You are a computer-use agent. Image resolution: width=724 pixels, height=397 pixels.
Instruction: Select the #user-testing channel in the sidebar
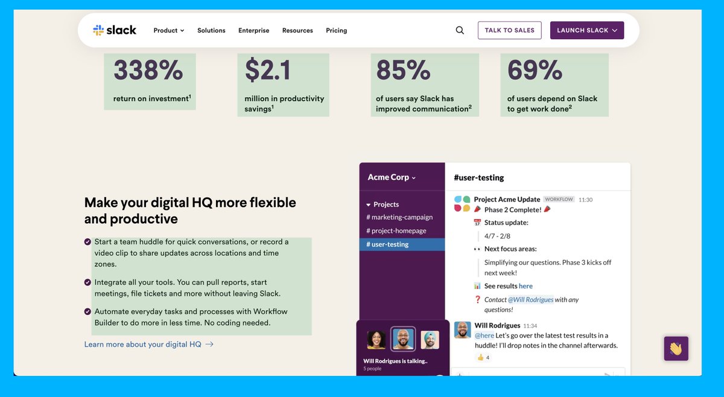[x=402, y=244]
